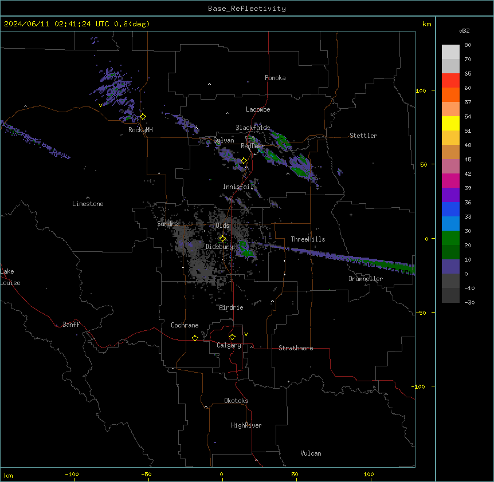Select the yellow 51-54 dBZ legend swatch
Viewport: 494px width, 482px height.
[x=450, y=123]
